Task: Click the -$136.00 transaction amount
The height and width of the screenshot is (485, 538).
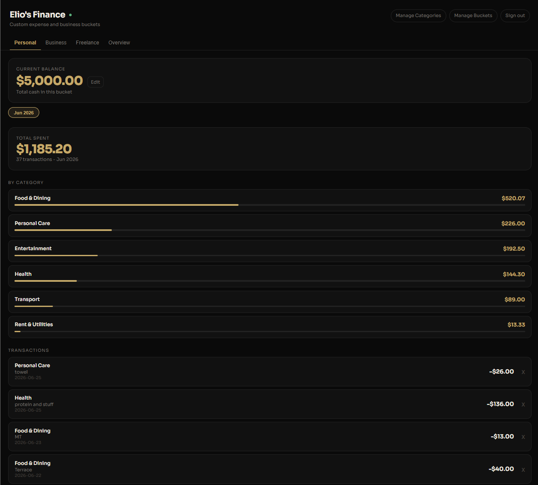Action: pyautogui.click(x=500, y=404)
